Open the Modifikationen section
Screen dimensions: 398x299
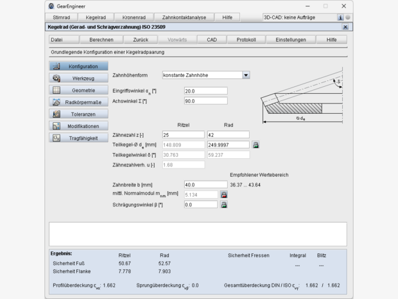coord(78,126)
